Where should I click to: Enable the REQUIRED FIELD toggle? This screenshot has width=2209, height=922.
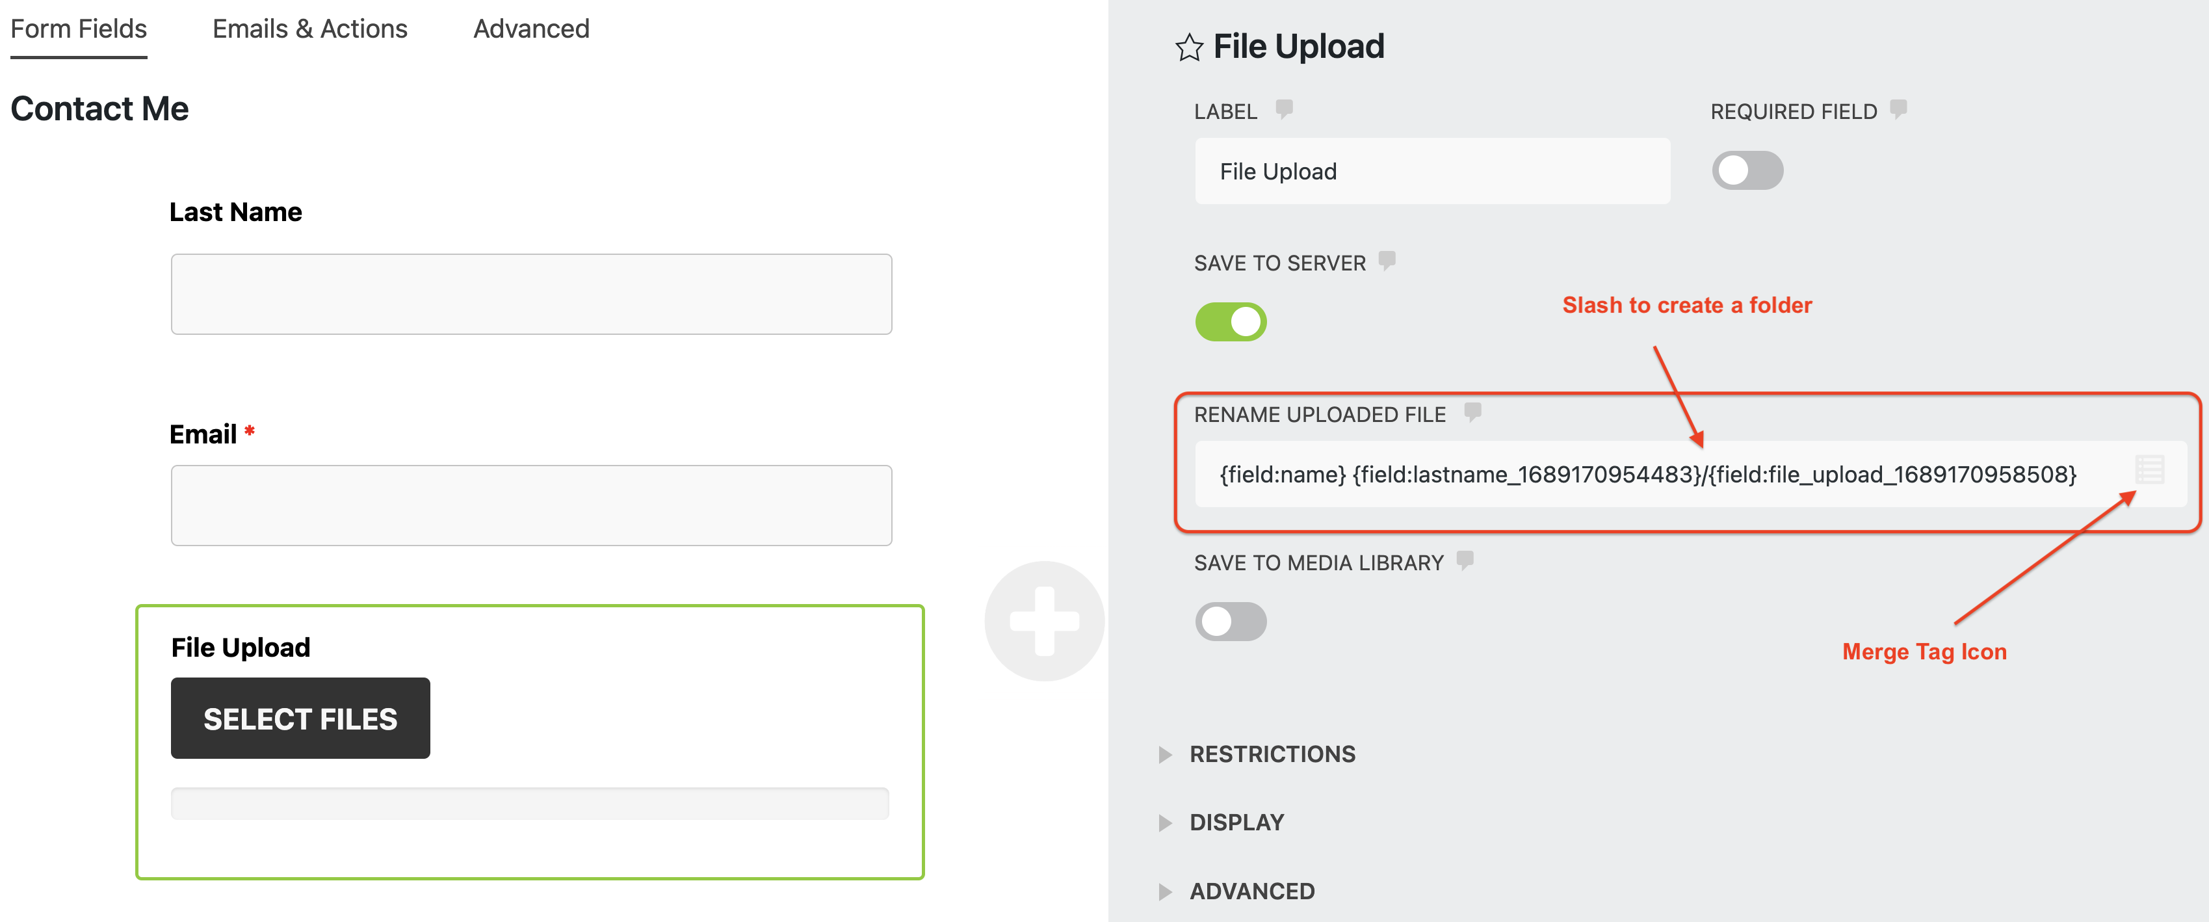(x=1747, y=170)
